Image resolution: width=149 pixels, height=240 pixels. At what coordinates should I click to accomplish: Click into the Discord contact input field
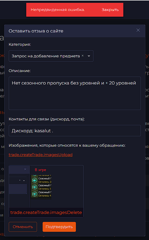tap(74, 131)
